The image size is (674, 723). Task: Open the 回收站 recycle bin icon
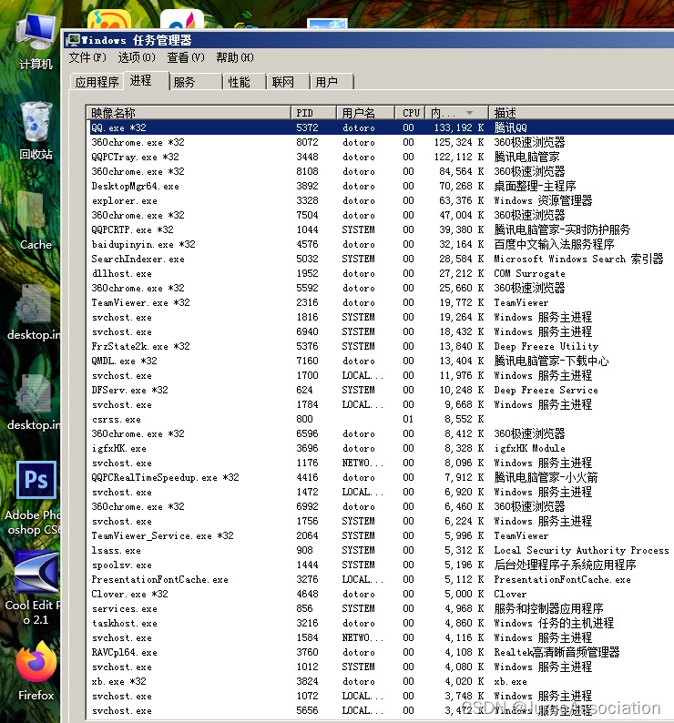(36, 130)
